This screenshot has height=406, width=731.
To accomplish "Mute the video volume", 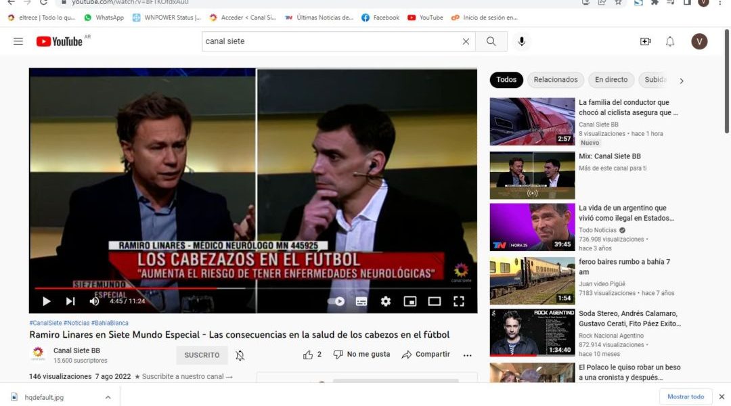I will point(94,301).
